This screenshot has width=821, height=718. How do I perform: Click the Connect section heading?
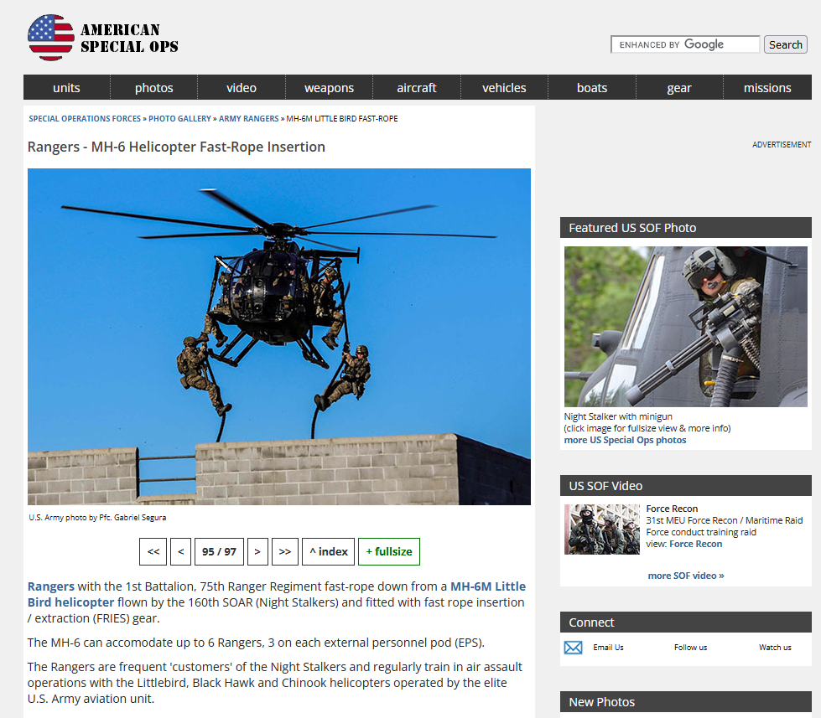(591, 622)
